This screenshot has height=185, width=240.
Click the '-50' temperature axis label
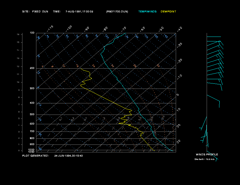(x=161, y=29)
